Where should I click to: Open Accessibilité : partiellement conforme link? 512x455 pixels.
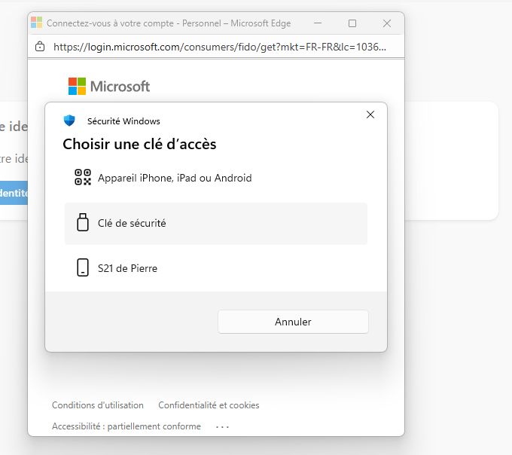[x=126, y=426]
